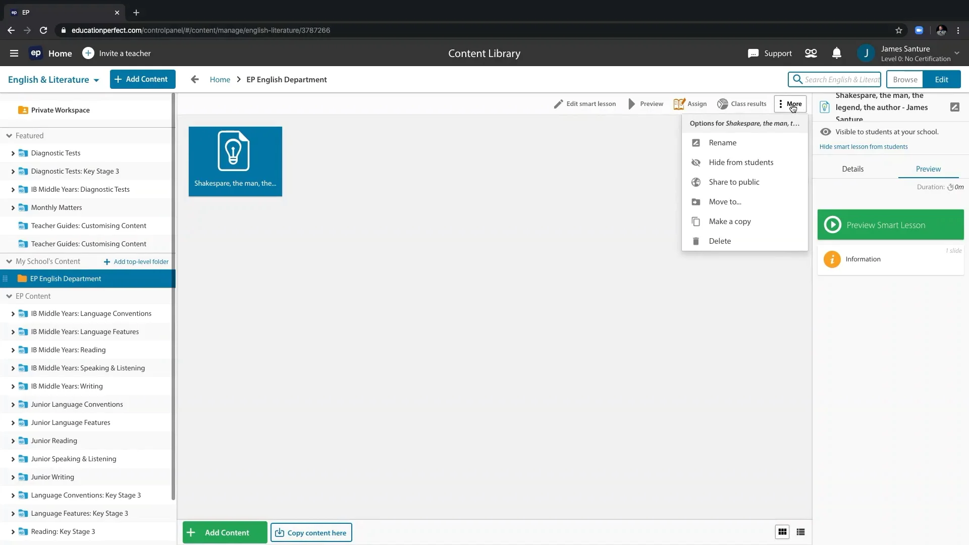
Task: Open the hamburger main menu
Action: (14, 53)
